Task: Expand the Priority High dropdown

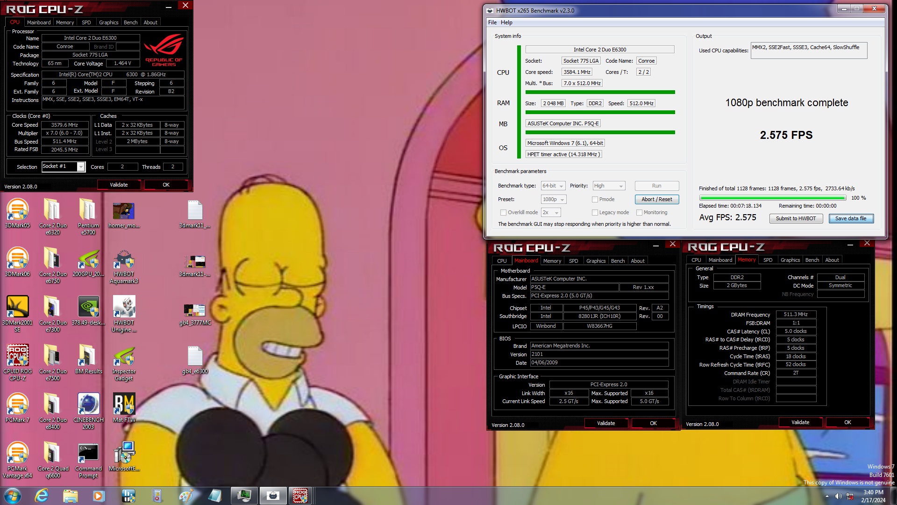Action: coord(609,186)
